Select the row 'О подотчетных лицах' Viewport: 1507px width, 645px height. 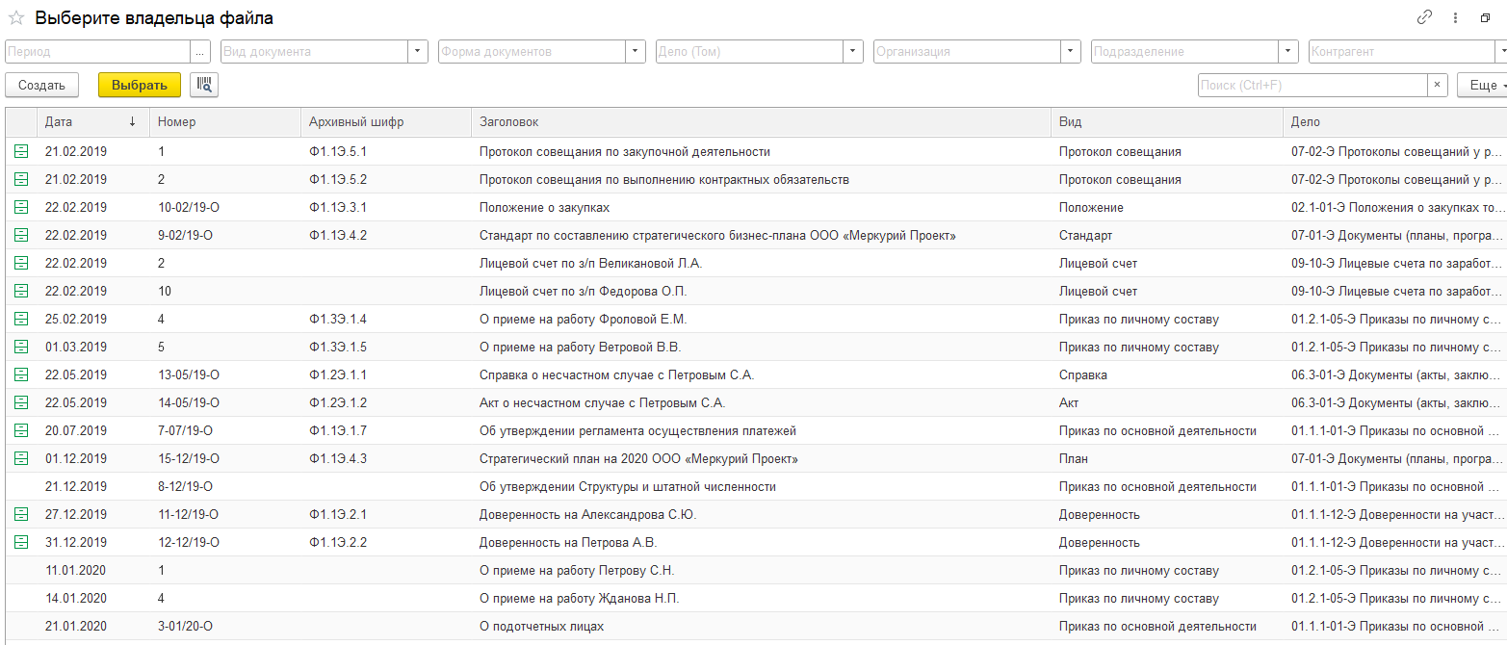point(541,626)
